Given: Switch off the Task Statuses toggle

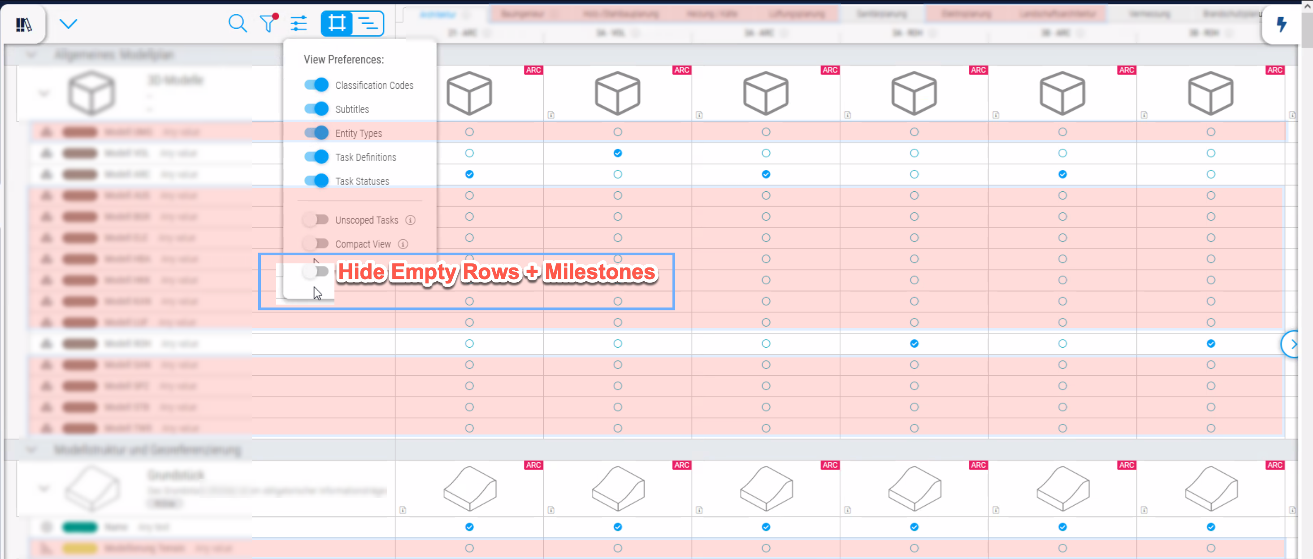Looking at the screenshot, I should [316, 181].
